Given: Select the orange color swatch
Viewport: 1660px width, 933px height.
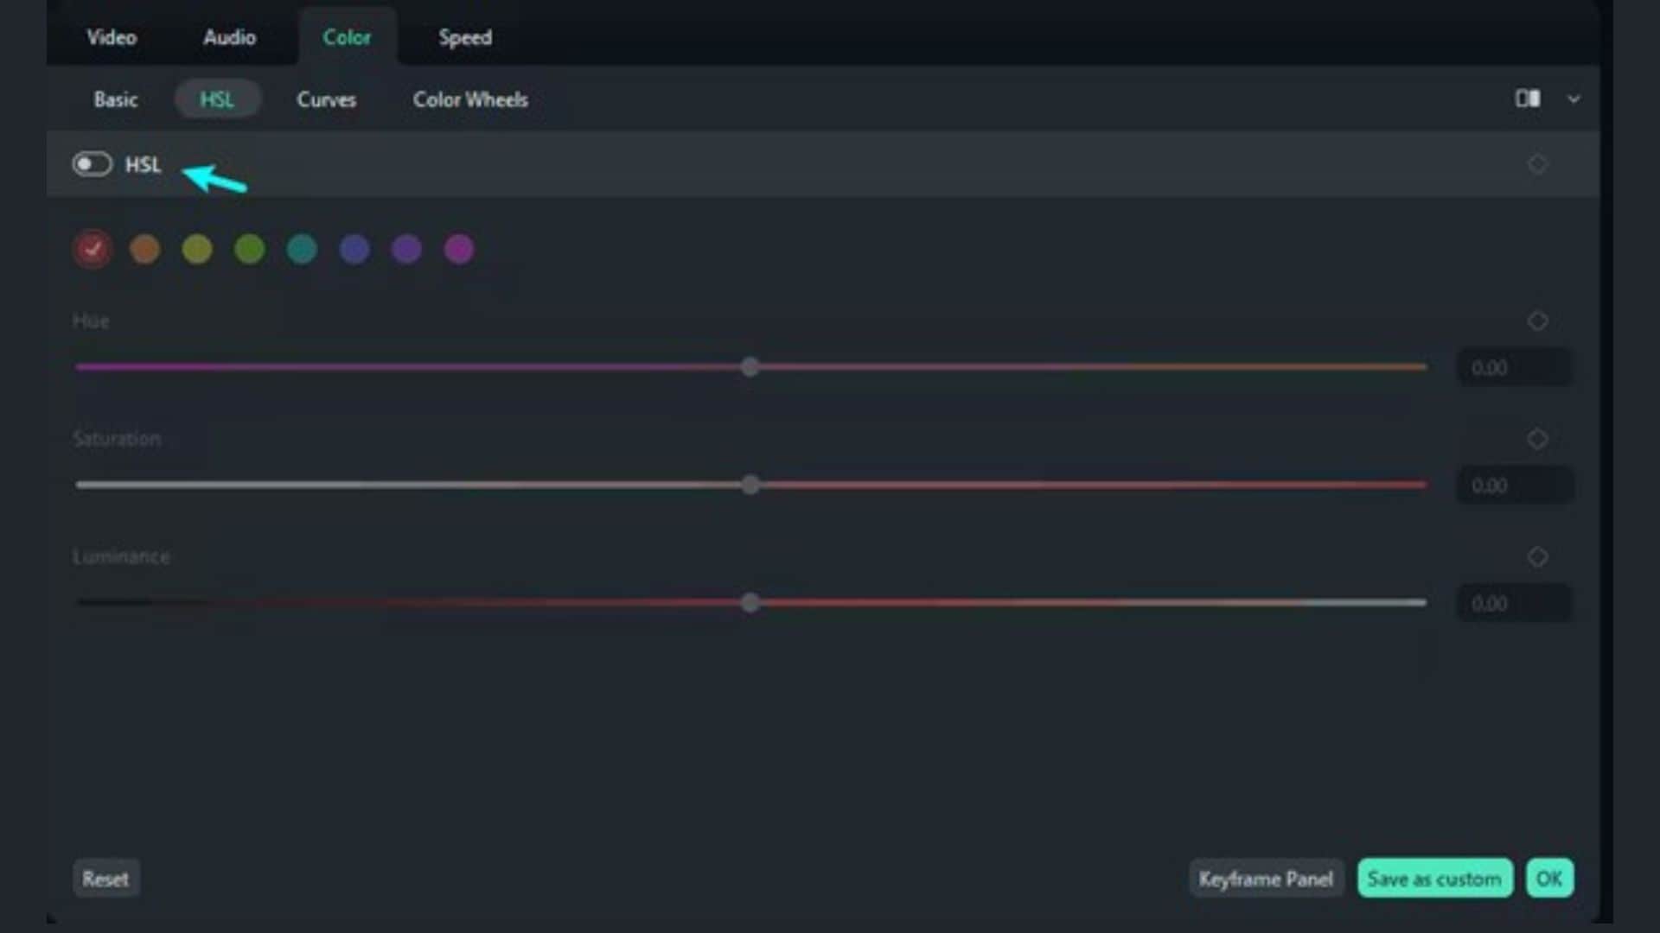Looking at the screenshot, I should pos(144,250).
